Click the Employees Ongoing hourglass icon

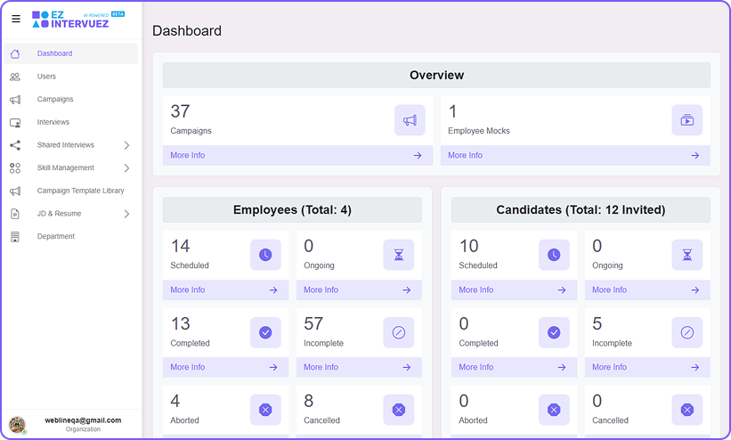398,255
